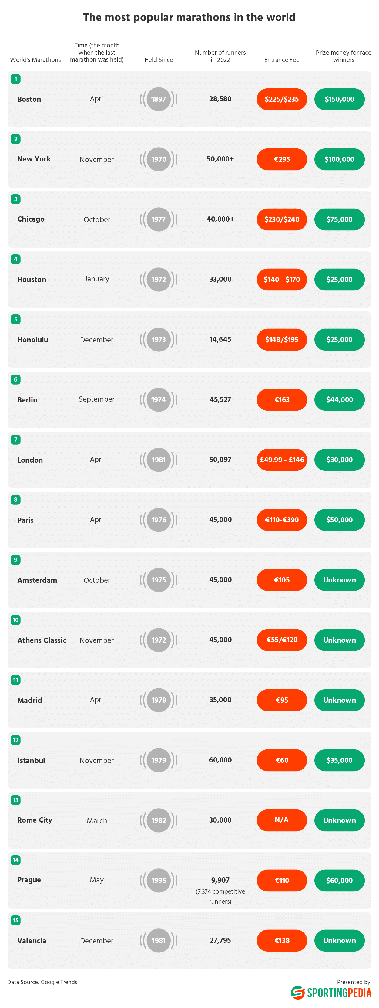Click the Sportingpedia logo
This screenshot has height=1008, width=379.
coord(331,993)
